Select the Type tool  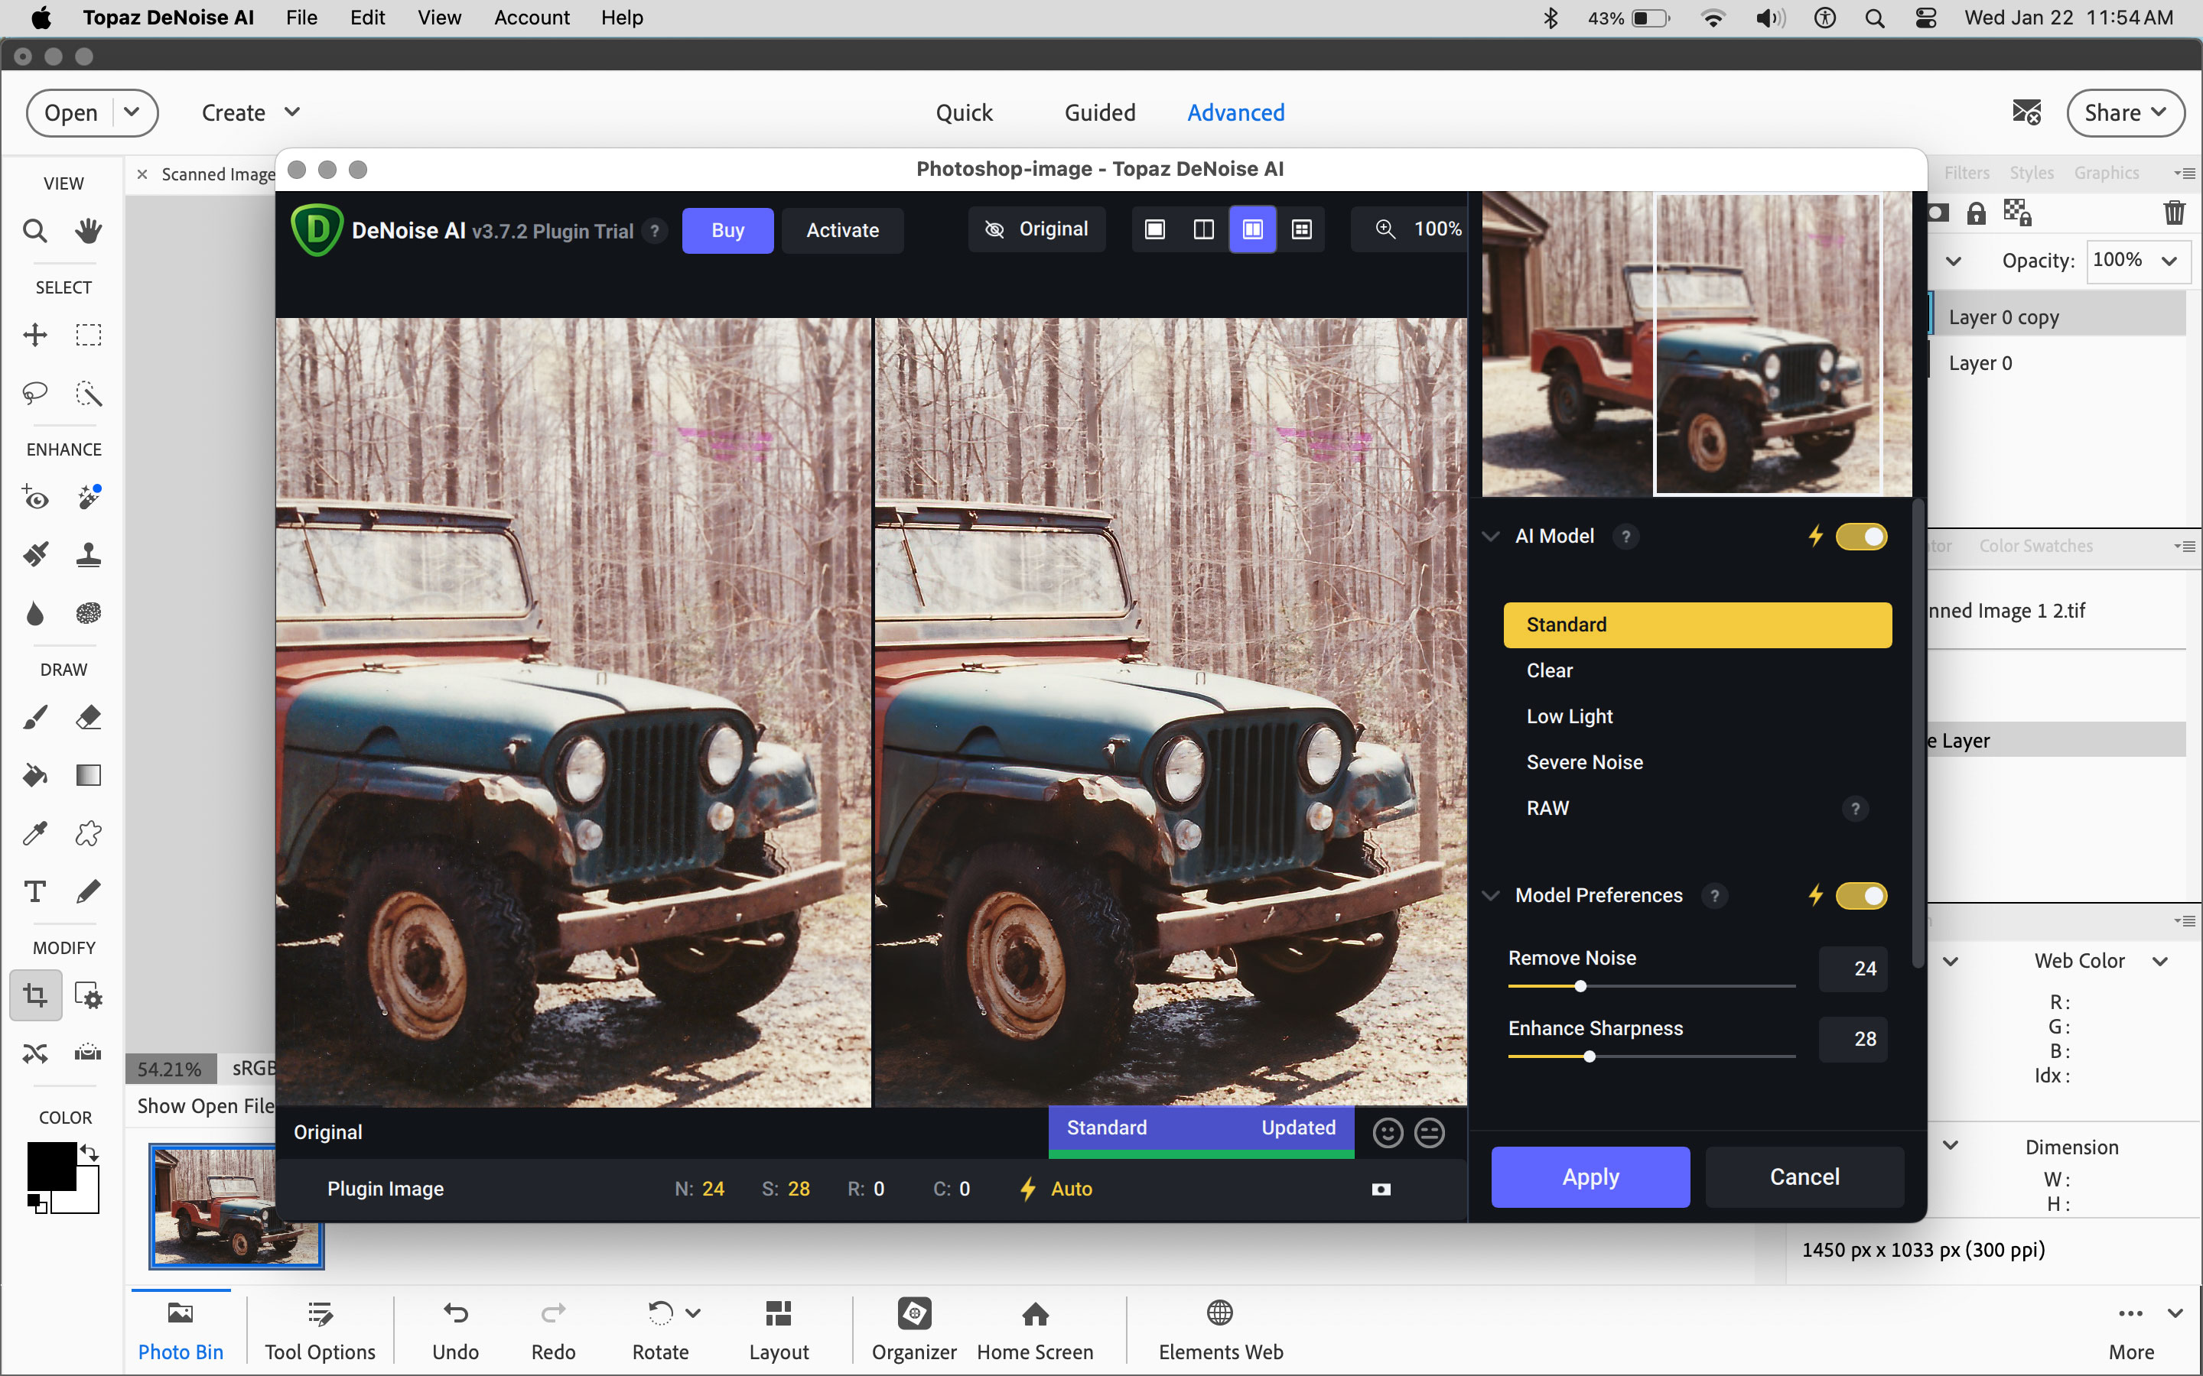34,892
